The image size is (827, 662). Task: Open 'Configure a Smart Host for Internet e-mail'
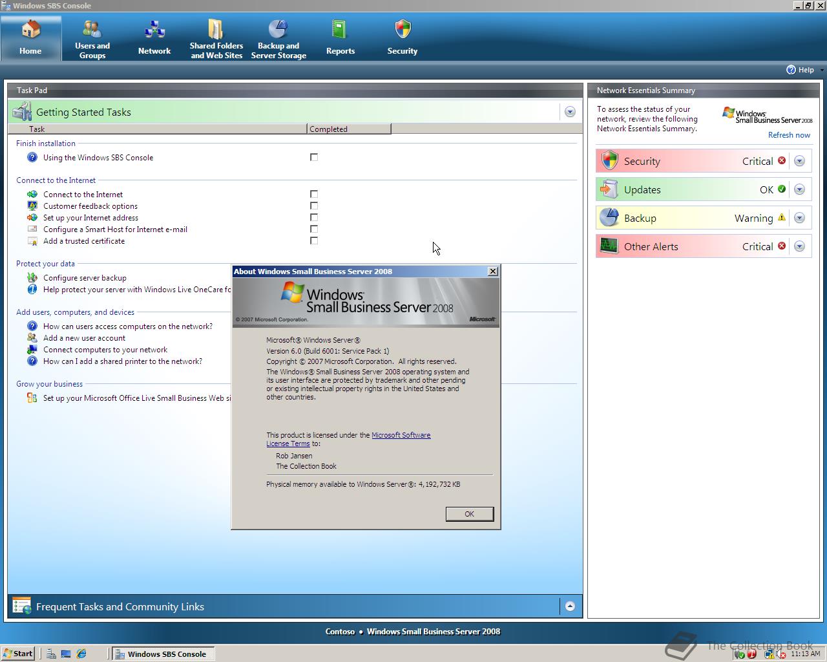[115, 230]
